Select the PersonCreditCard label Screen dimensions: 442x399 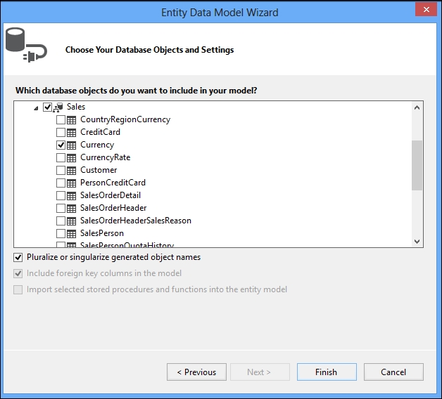pyautogui.click(x=113, y=183)
